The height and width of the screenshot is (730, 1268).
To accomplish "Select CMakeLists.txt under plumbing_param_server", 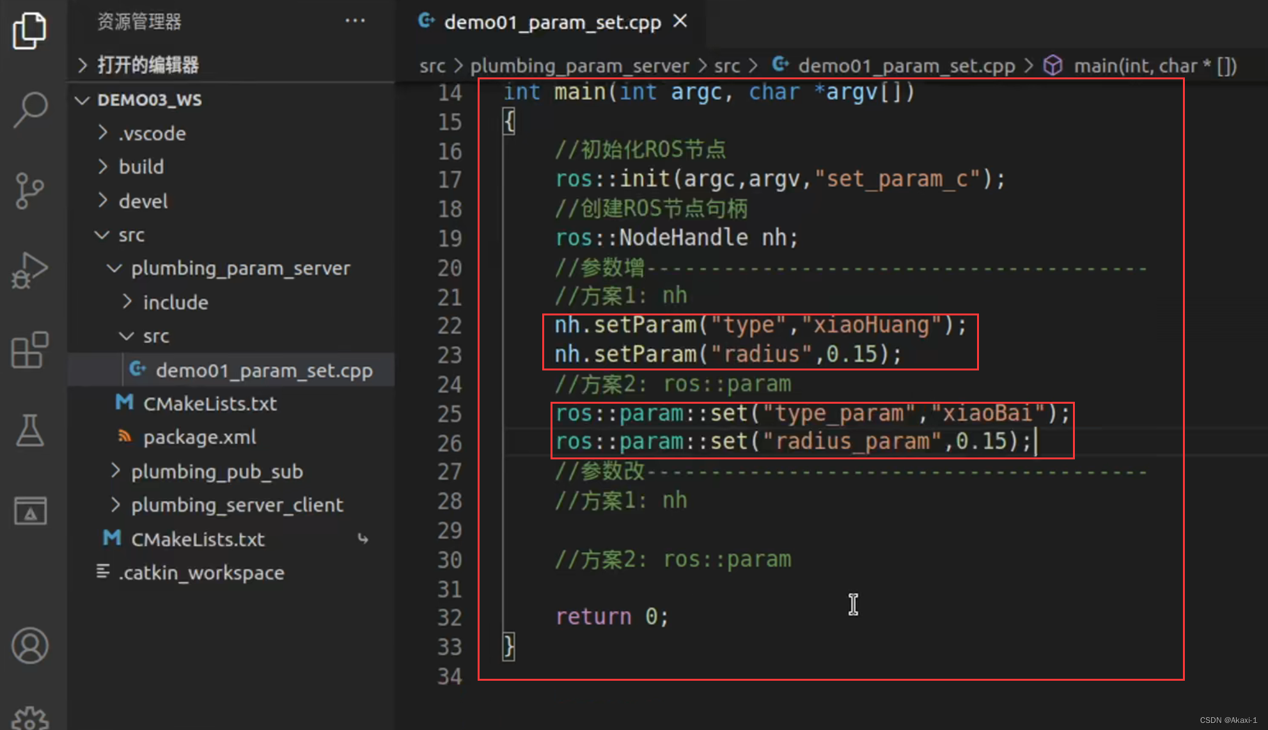I will click(x=211, y=404).
